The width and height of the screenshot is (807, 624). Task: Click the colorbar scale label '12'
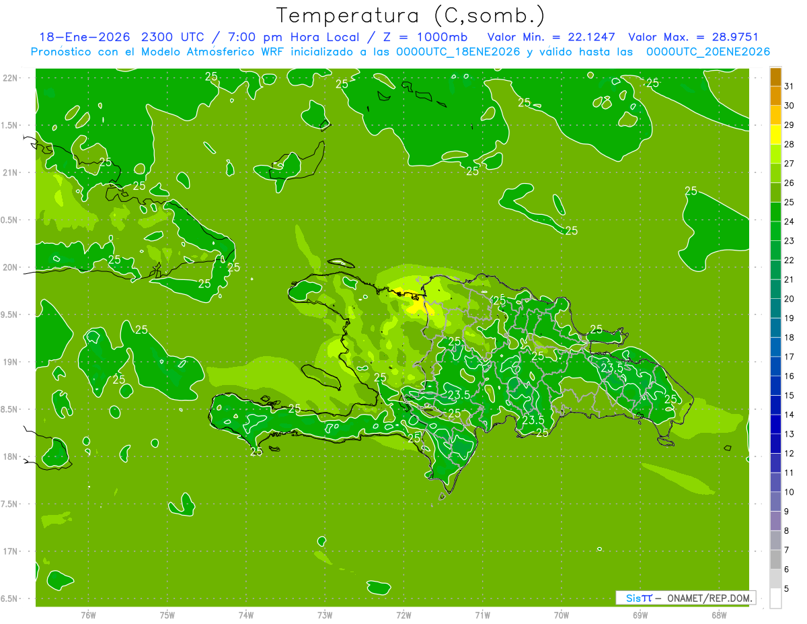coord(790,454)
